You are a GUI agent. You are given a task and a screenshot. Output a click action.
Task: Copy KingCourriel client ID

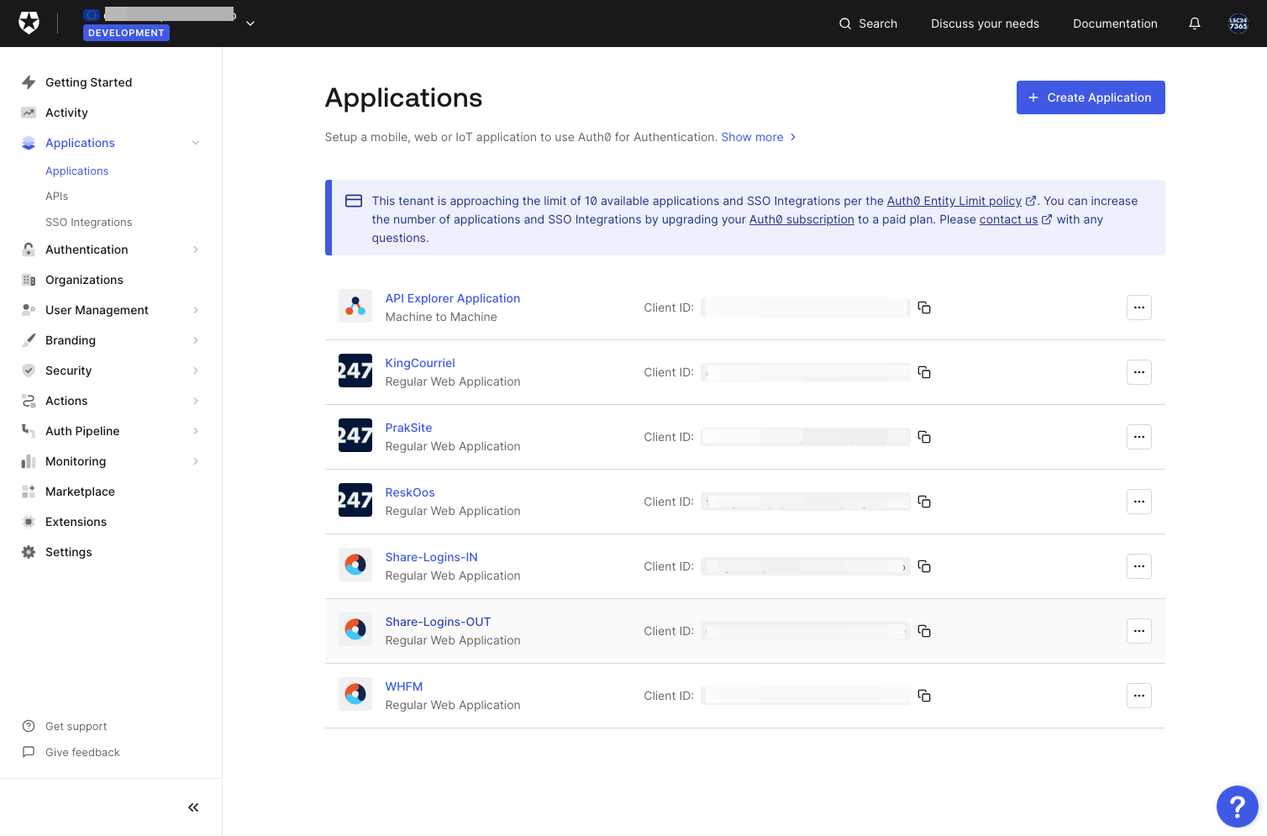point(924,372)
